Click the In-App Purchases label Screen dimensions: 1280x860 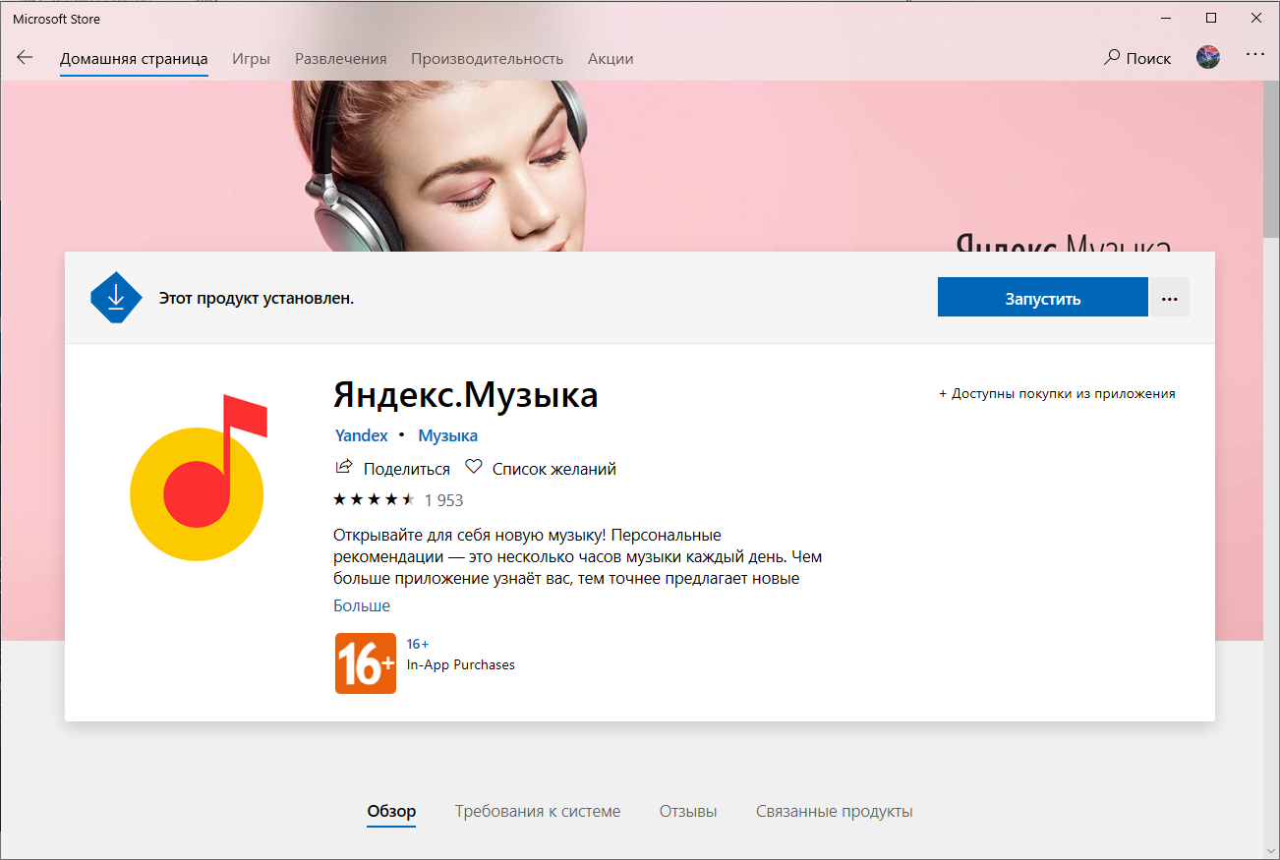tap(461, 665)
